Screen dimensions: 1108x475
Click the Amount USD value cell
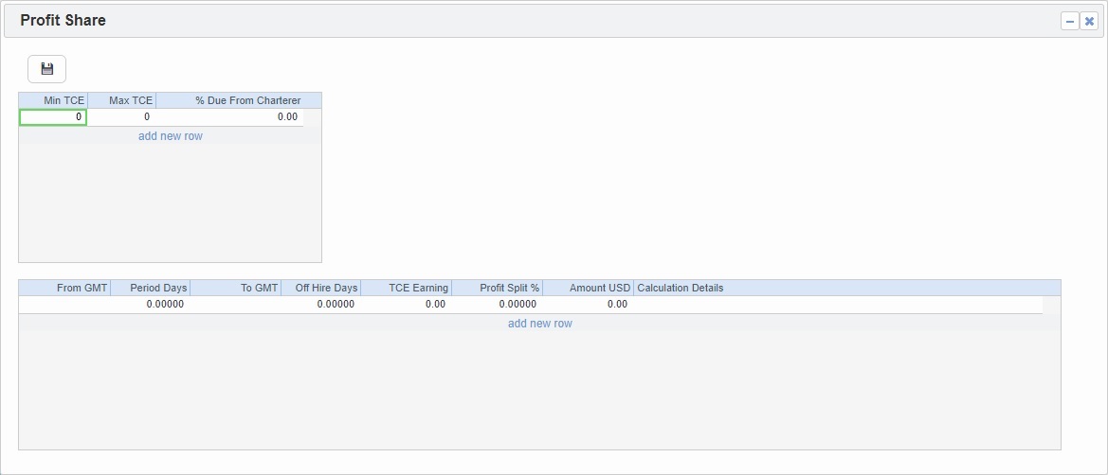click(x=588, y=305)
